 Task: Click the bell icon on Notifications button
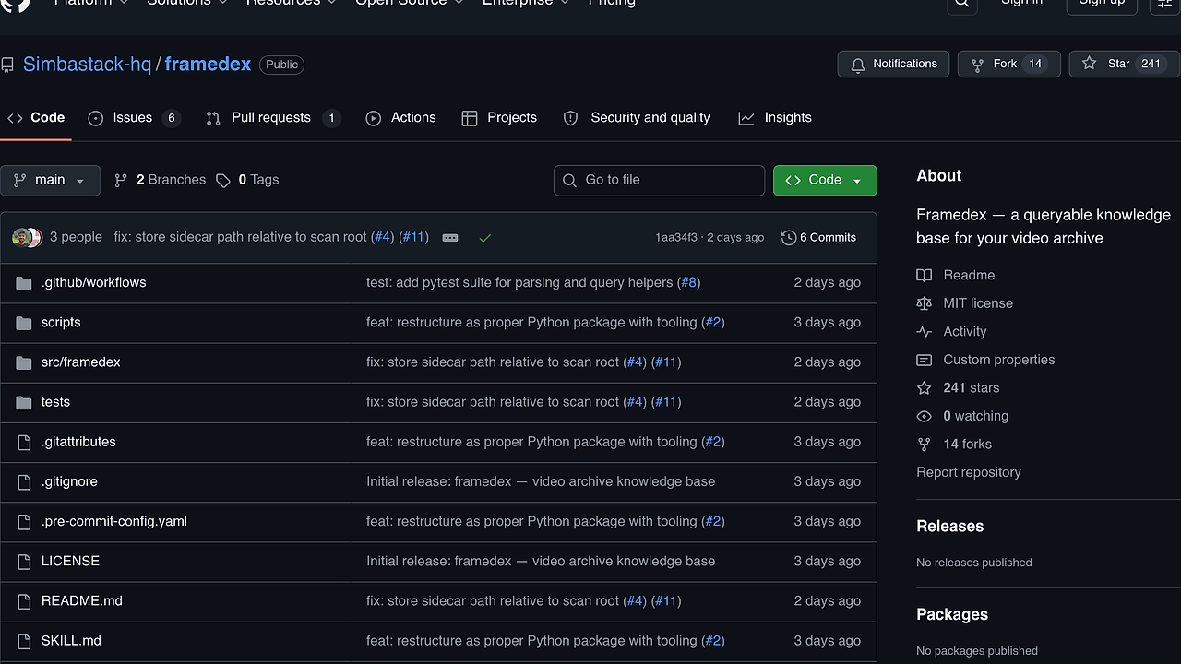click(x=858, y=65)
